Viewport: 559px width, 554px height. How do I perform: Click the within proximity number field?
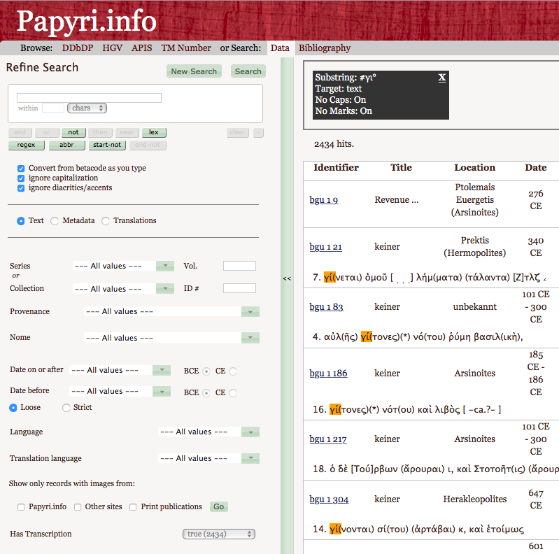[x=52, y=108]
